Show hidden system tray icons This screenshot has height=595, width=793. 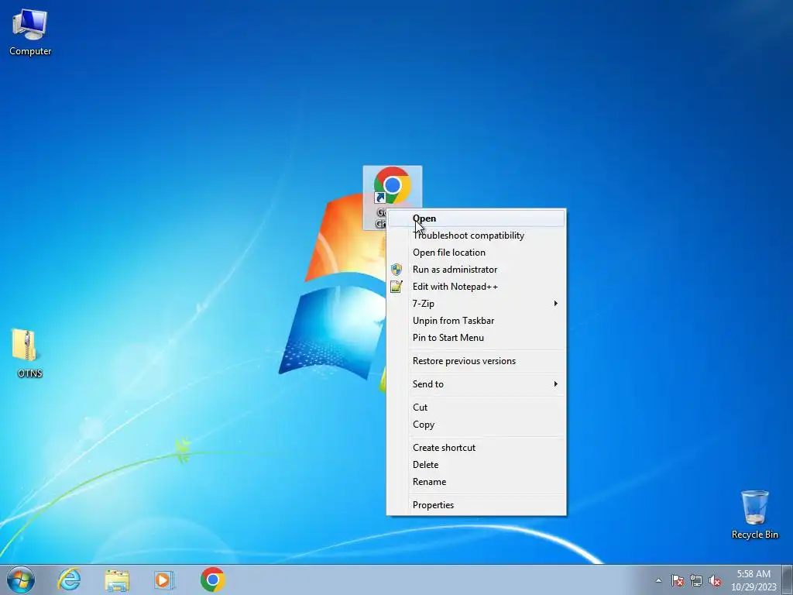pos(658,580)
